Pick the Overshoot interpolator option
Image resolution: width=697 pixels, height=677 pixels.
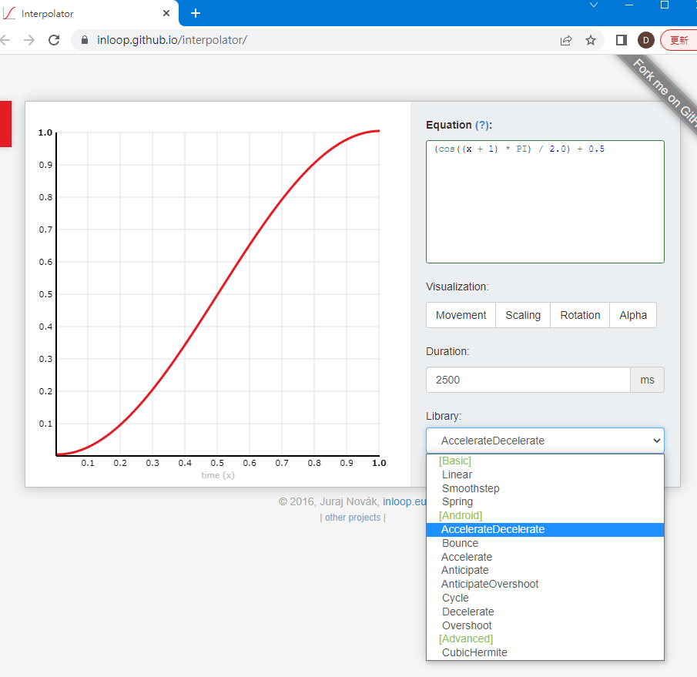(545, 625)
